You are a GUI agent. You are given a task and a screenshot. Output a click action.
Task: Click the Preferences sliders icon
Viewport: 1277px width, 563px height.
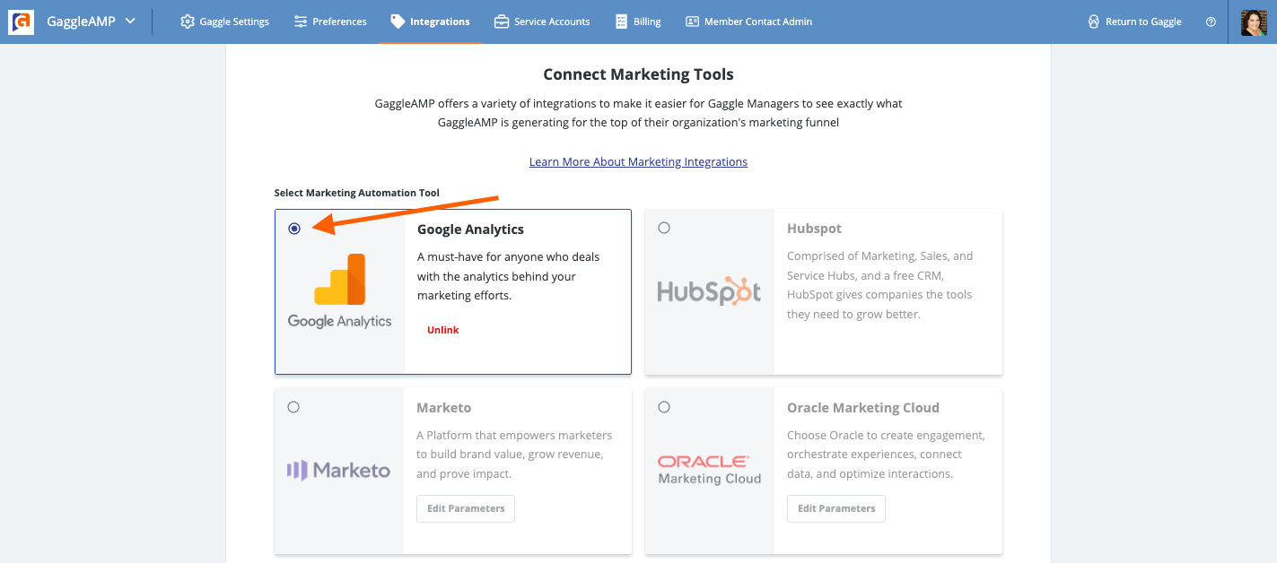[x=301, y=22]
